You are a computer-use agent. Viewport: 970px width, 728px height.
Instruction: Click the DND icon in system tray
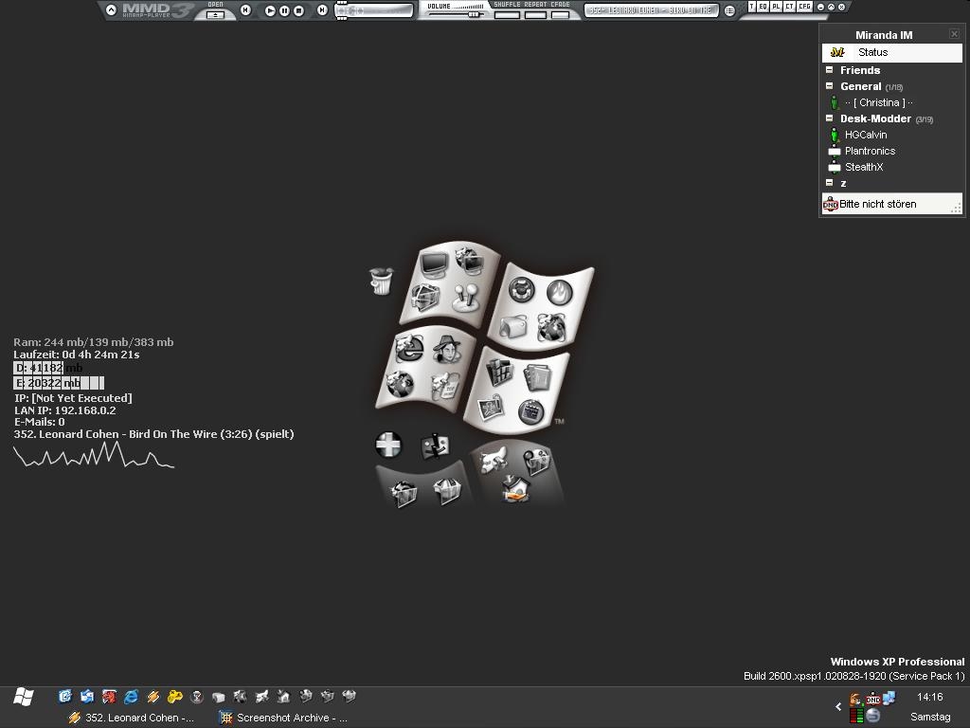click(872, 700)
